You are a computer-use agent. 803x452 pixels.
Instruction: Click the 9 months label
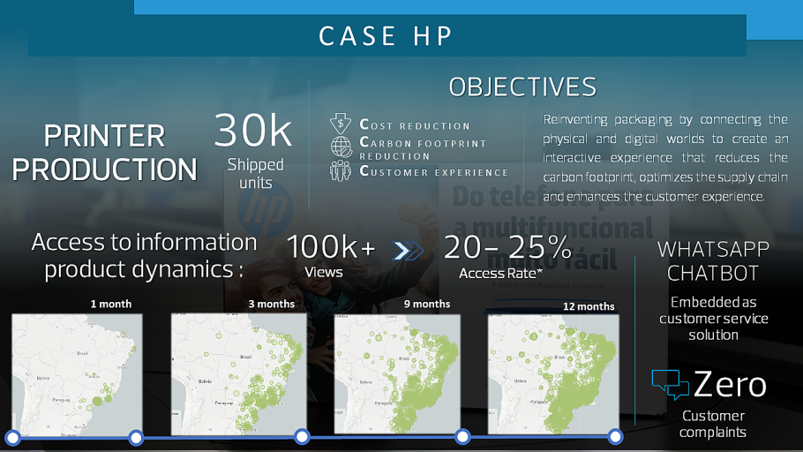427,304
